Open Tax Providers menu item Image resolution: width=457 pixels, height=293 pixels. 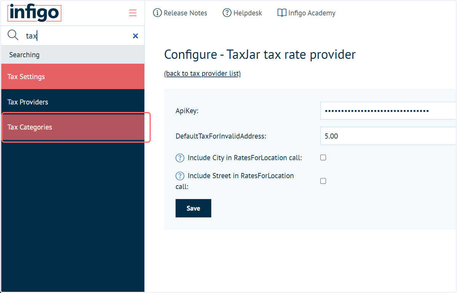(73, 102)
